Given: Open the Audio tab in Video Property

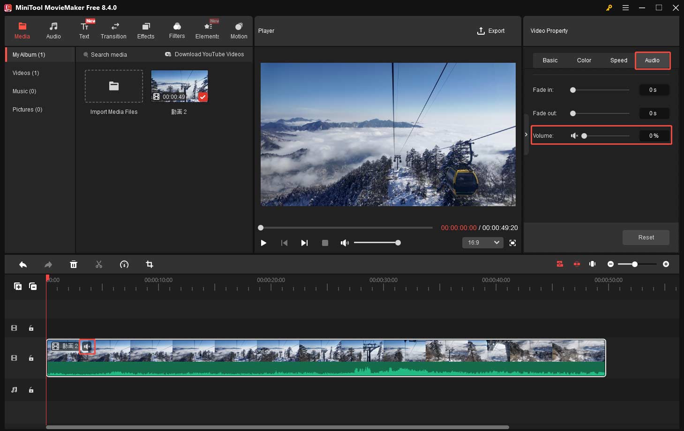Looking at the screenshot, I should (652, 60).
